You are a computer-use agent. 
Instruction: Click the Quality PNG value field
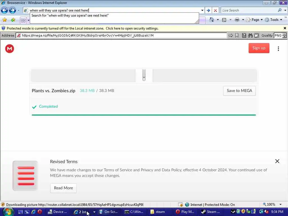278,35
